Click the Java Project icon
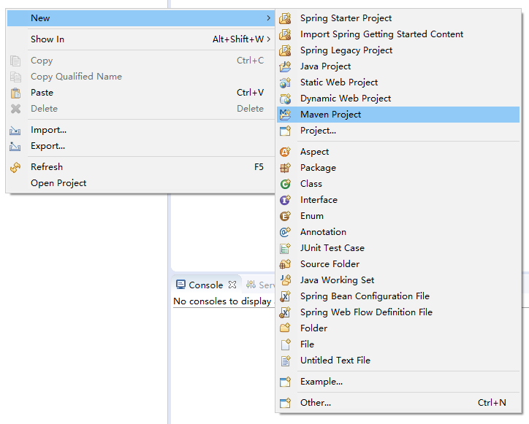The height and width of the screenshot is (424, 529). pos(285,66)
